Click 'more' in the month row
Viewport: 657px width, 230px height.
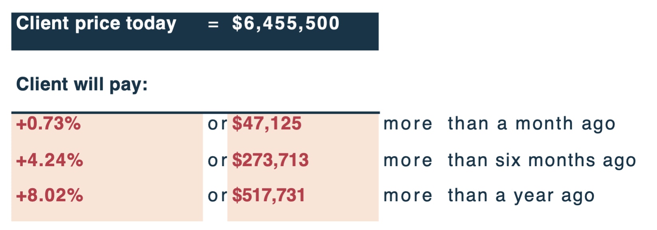[408, 125]
